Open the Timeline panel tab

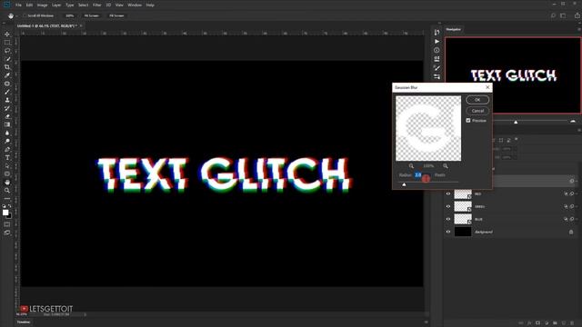click(x=24, y=322)
